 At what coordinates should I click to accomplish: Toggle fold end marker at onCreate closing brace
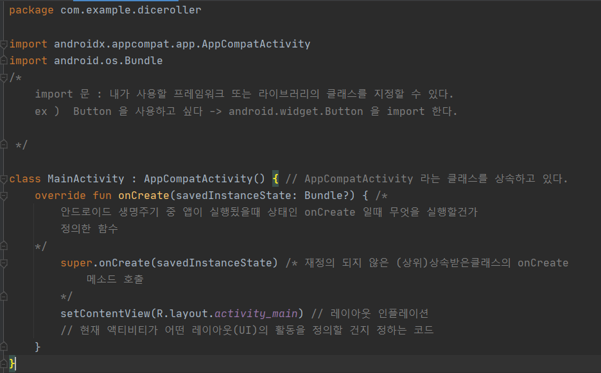pyautogui.click(x=4, y=347)
